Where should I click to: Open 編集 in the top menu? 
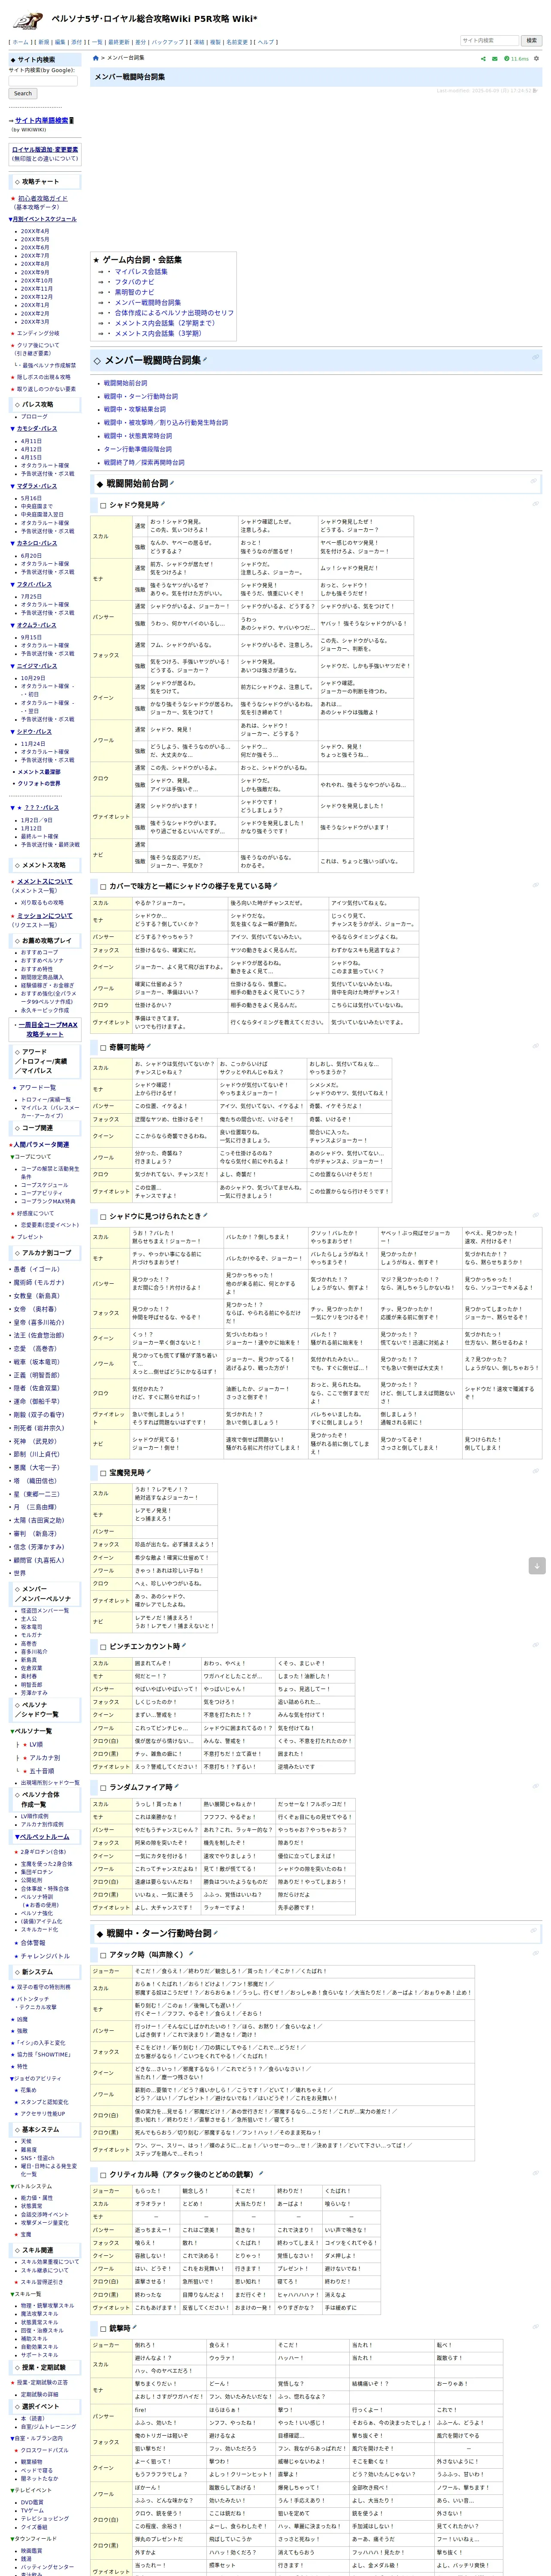tap(60, 42)
